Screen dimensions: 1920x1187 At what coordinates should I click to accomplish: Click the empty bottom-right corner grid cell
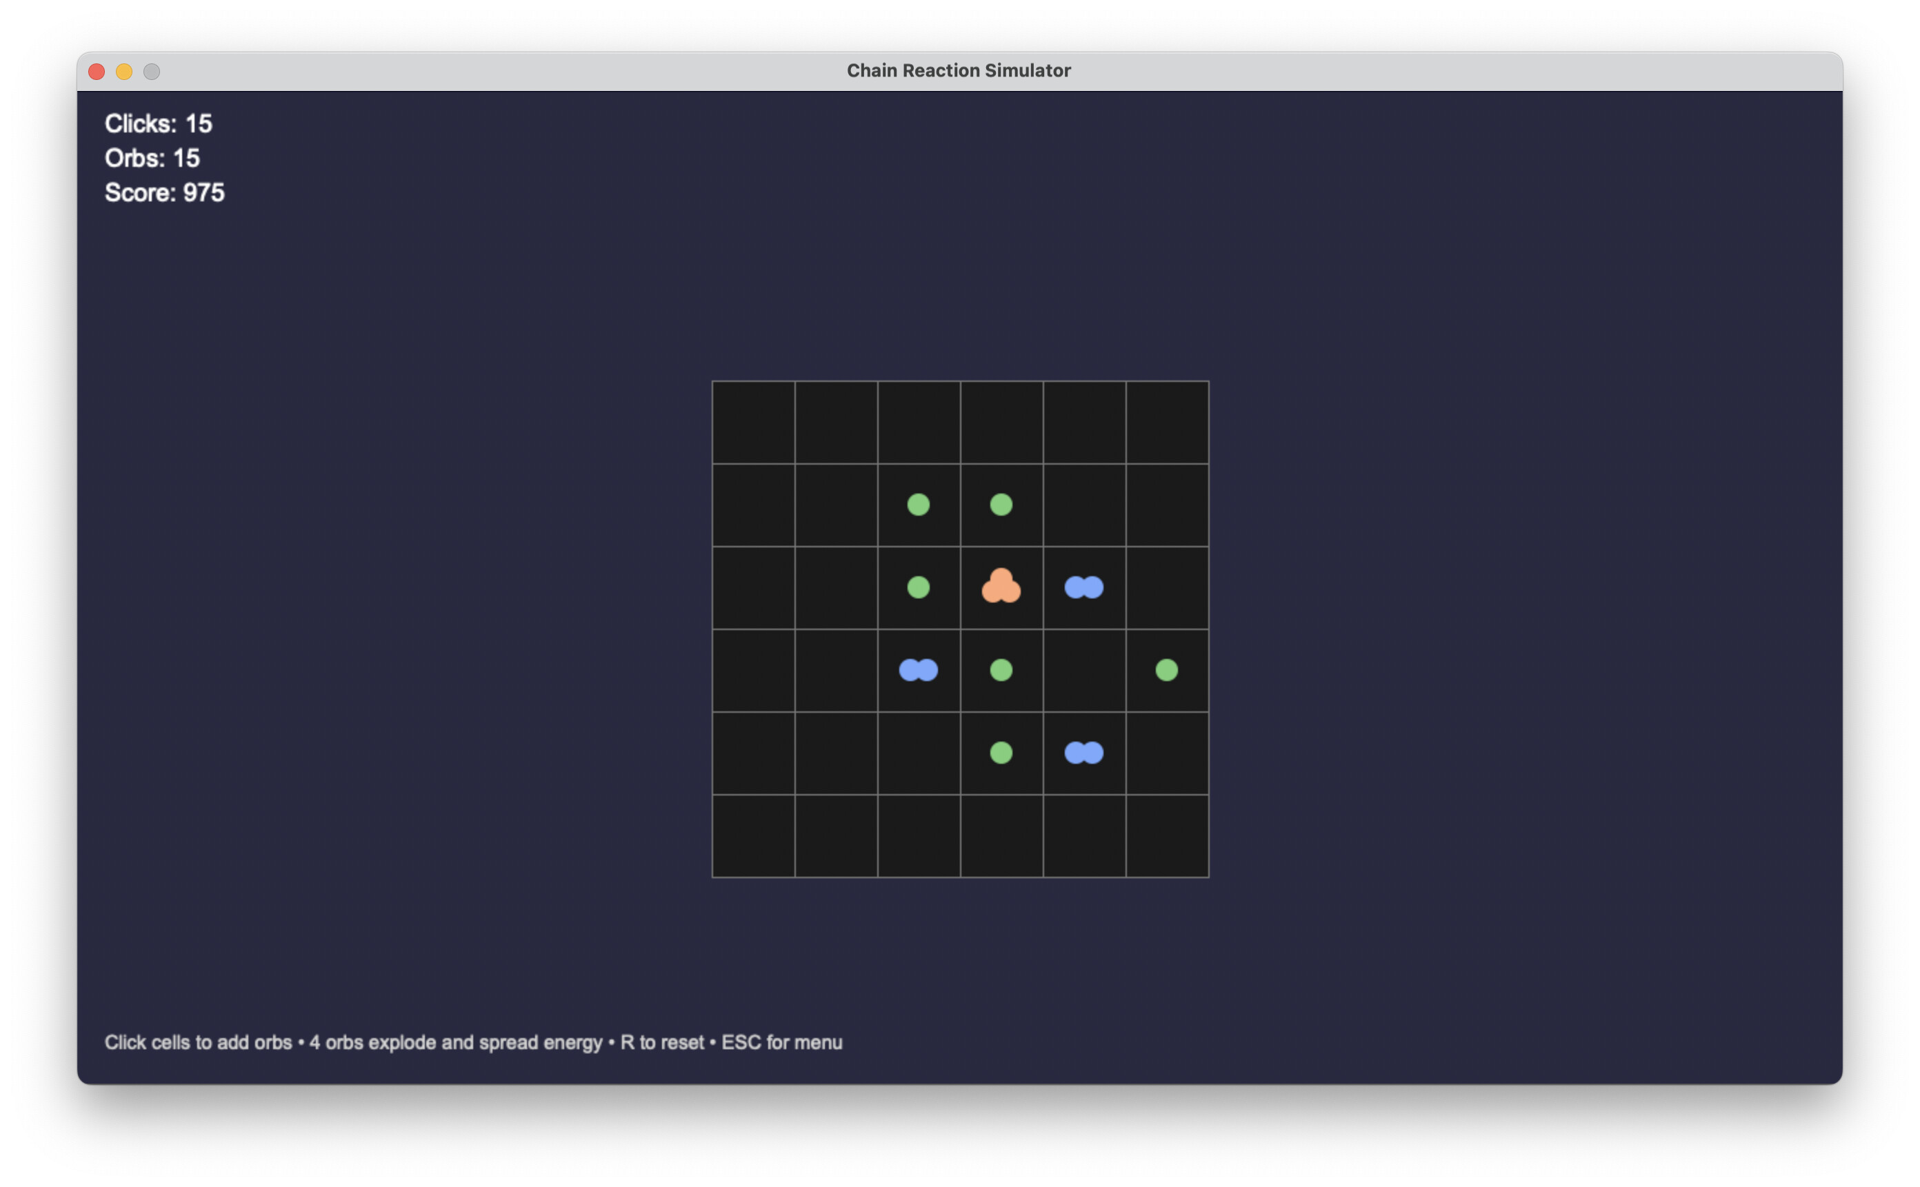click(1166, 835)
